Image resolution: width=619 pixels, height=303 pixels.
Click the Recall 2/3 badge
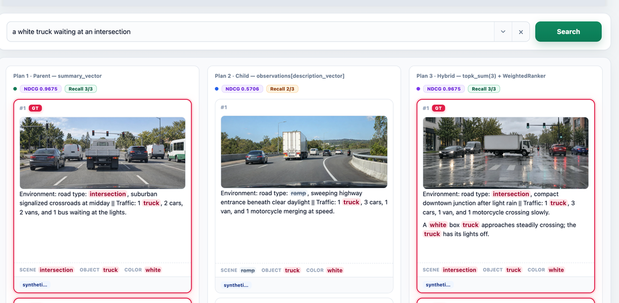(282, 89)
